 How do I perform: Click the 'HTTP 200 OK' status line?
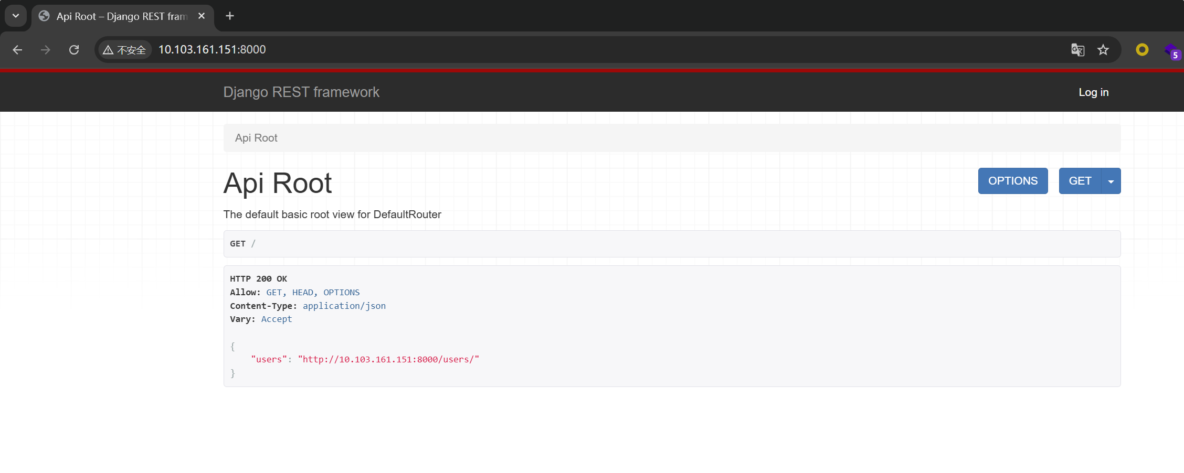(x=258, y=279)
